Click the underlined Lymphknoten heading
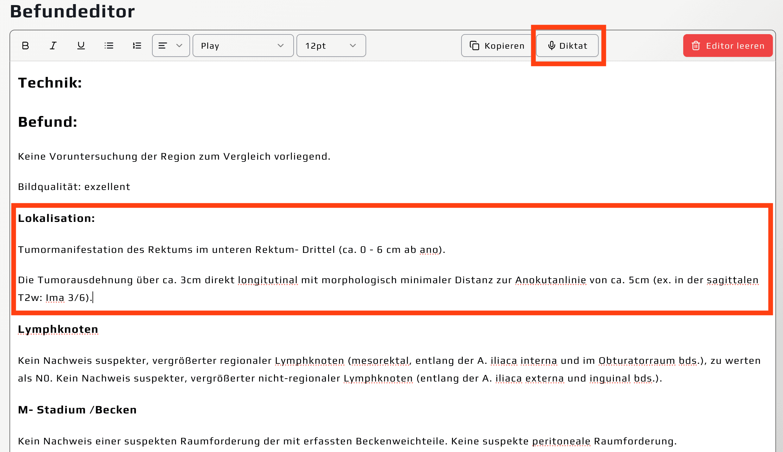Viewport: 783px width, 452px height. pos(58,329)
